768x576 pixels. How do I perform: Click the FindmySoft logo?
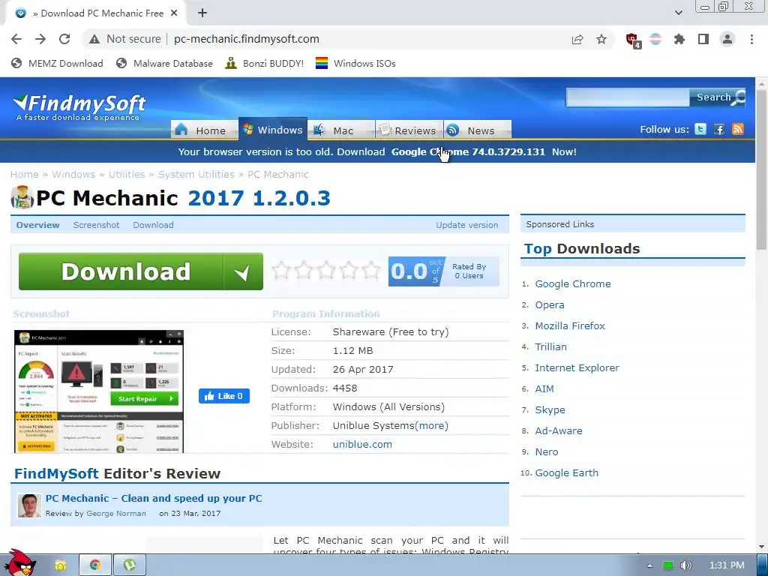(79, 107)
